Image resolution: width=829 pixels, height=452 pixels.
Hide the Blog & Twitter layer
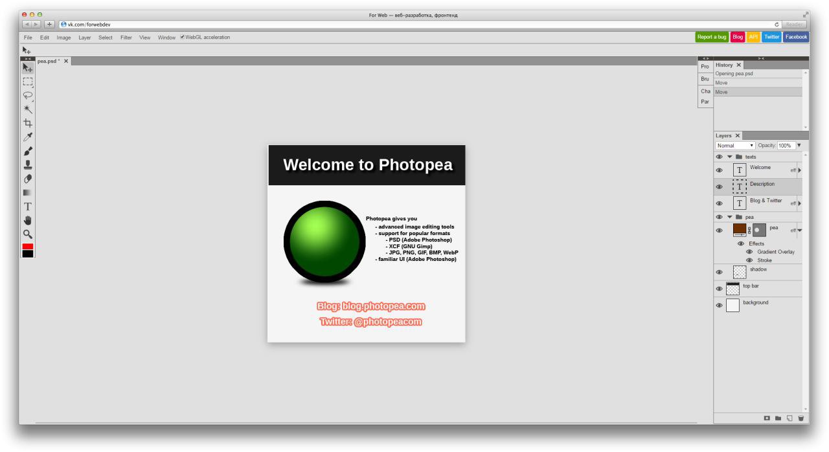click(x=720, y=203)
